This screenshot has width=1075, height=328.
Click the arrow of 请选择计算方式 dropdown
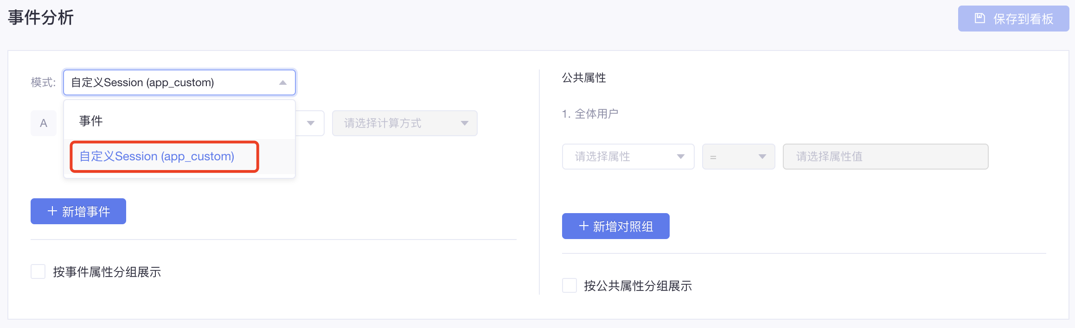(464, 123)
